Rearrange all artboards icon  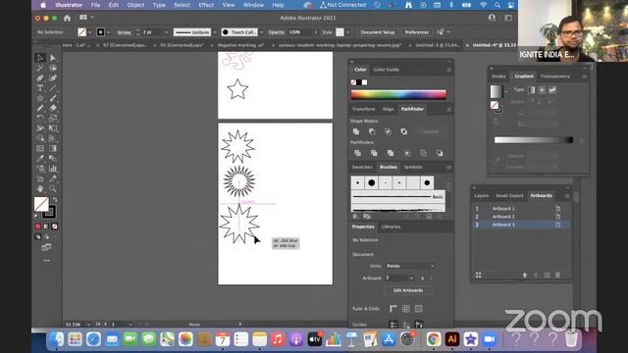pos(478,275)
